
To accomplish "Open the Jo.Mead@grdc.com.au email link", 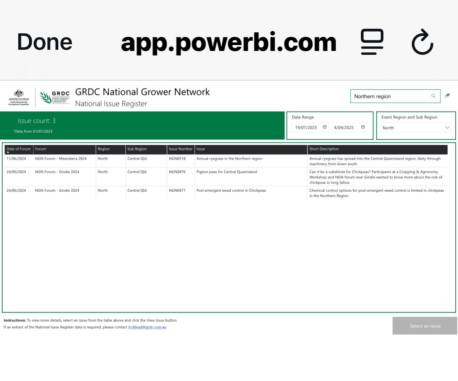I will point(147,327).
